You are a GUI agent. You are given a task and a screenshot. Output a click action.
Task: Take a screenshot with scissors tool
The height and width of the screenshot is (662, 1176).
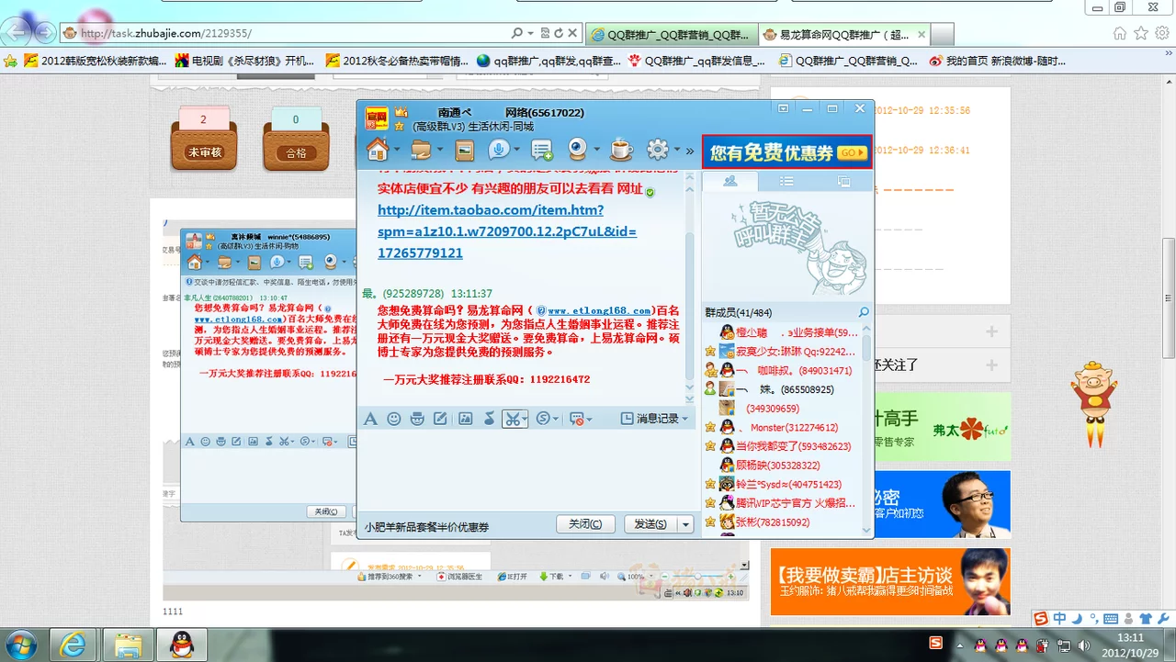(511, 419)
